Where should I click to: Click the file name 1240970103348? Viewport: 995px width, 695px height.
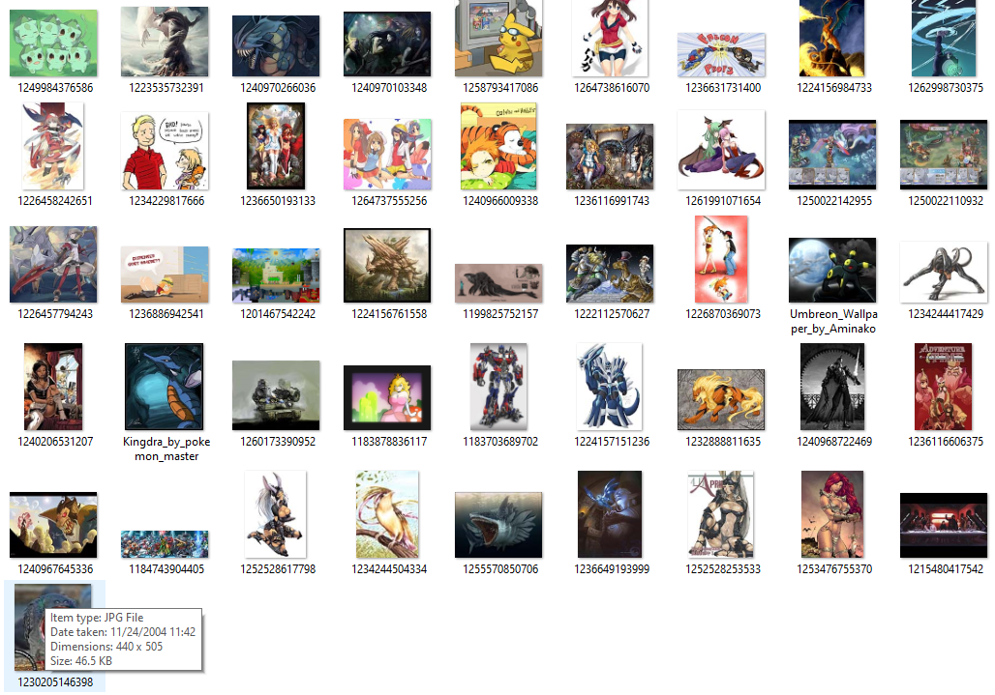pos(389,87)
